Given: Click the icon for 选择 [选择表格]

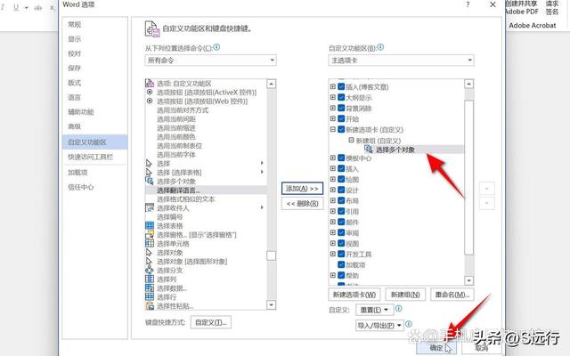Looking at the screenshot, I should 149,172.
